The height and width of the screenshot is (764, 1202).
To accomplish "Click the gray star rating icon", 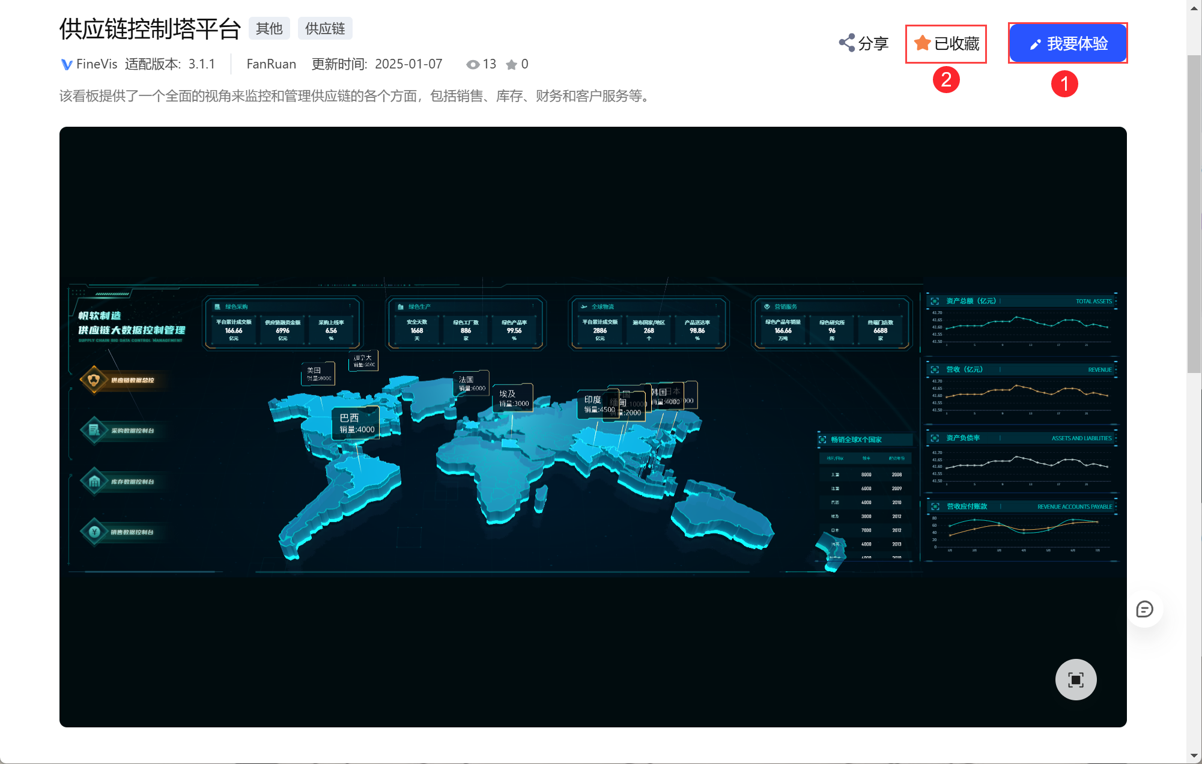I will (511, 64).
